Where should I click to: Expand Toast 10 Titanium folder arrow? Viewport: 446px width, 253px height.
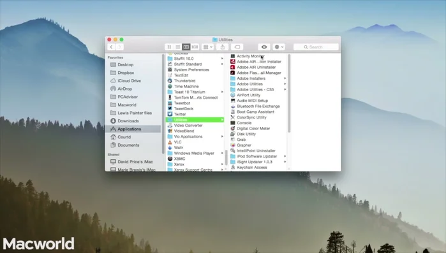click(x=222, y=92)
